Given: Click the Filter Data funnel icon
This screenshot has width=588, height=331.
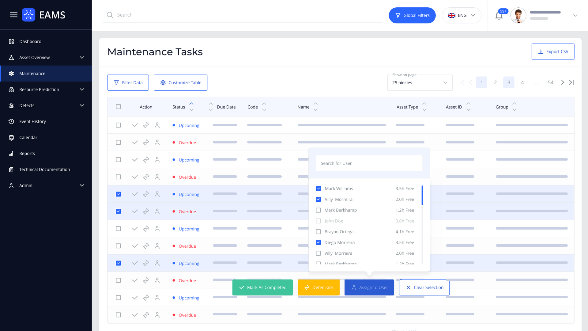Looking at the screenshot, I should 116,82.
